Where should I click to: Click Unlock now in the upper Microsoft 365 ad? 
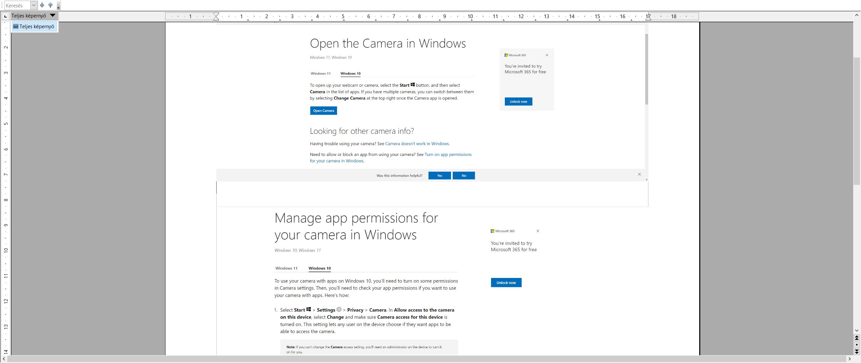(x=518, y=102)
